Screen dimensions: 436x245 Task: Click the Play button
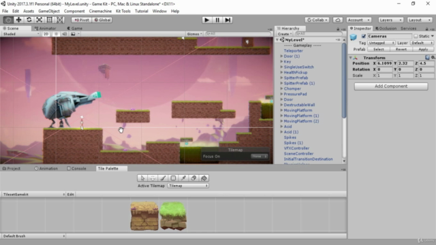click(x=206, y=20)
